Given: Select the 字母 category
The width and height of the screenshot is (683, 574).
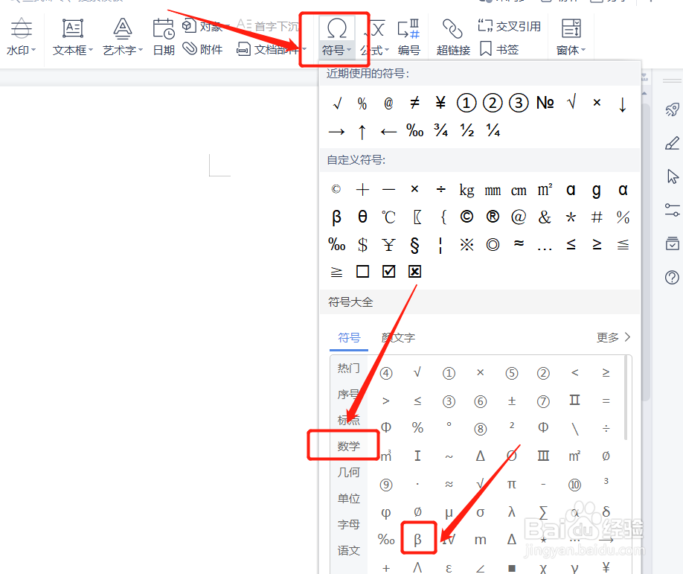Looking at the screenshot, I should (x=348, y=524).
